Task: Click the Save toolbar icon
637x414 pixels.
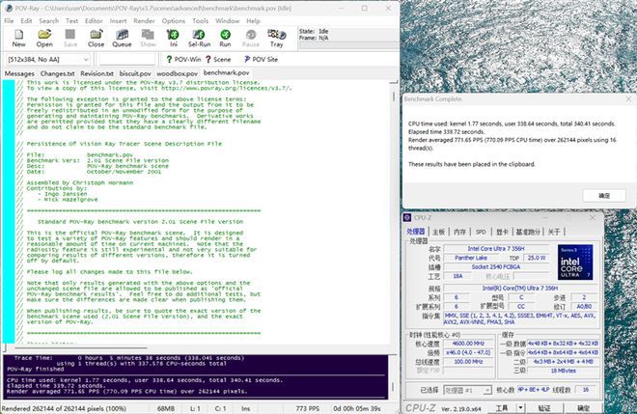Action: [70, 39]
